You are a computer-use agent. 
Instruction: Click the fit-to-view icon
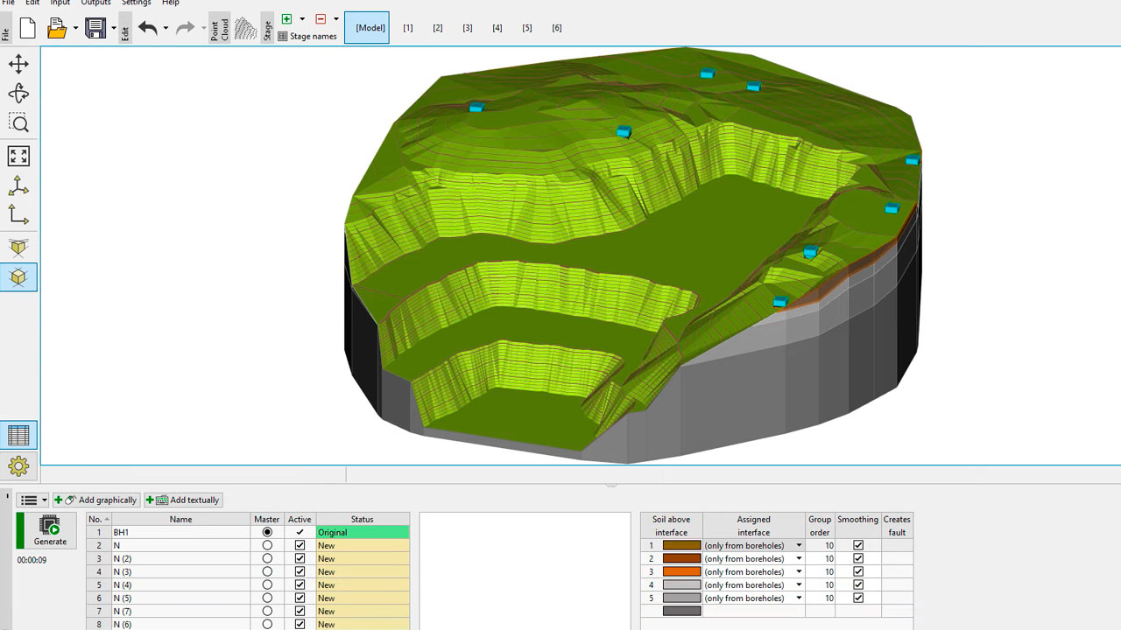pyautogui.click(x=18, y=156)
